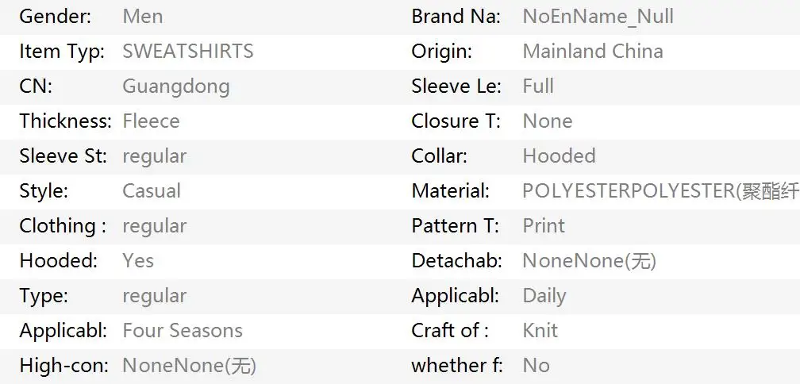
Task: Click the Hooded value Yes
Action: tap(138, 260)
